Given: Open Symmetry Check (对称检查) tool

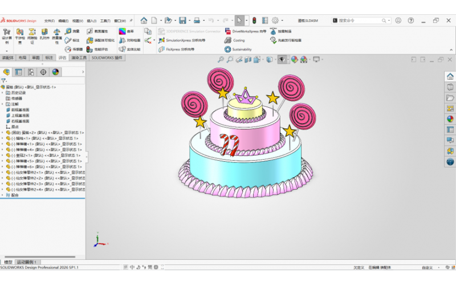Looking at the screenshot, I should pos(130,40).
